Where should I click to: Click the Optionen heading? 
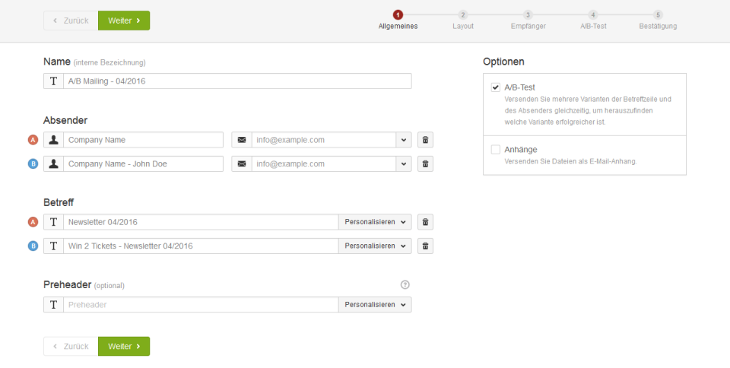coord(503,62)
